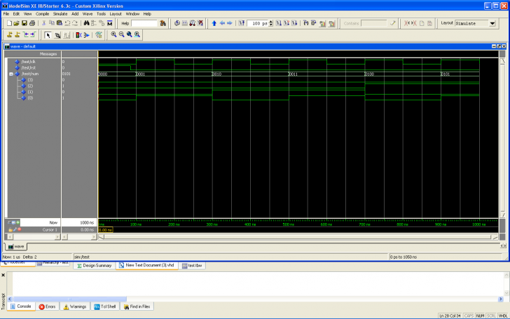The width and height of the screenshot is (510, 319).
Task: Open the Warnings tab
Action: pyautogui.click(x=75, y=306)
